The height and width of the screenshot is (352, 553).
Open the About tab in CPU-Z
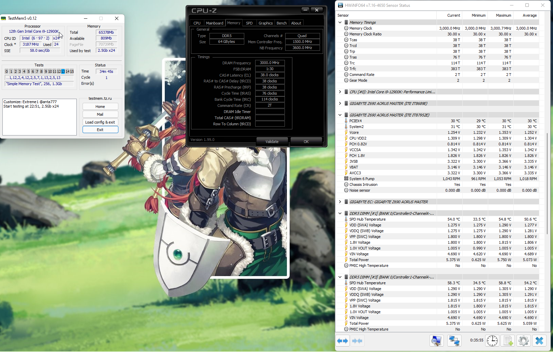coord(296,23)
